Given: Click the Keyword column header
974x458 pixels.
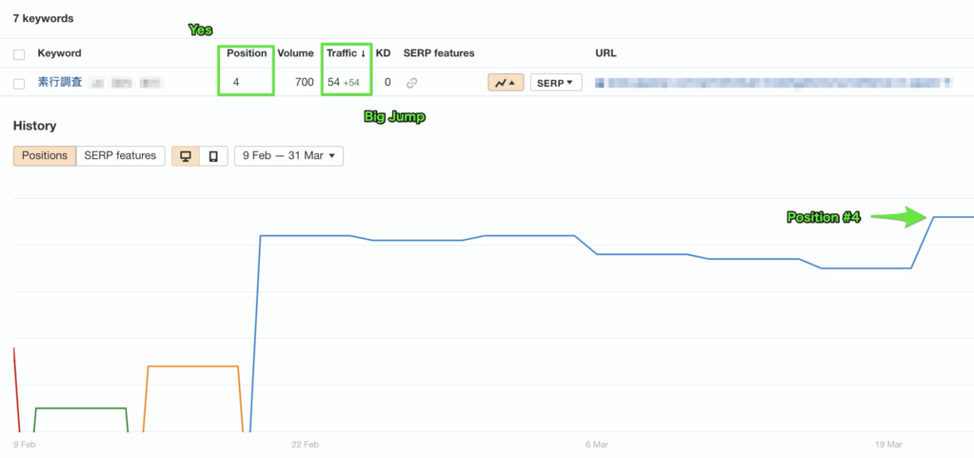Looking at the screenshot, I should click(59, 53).
